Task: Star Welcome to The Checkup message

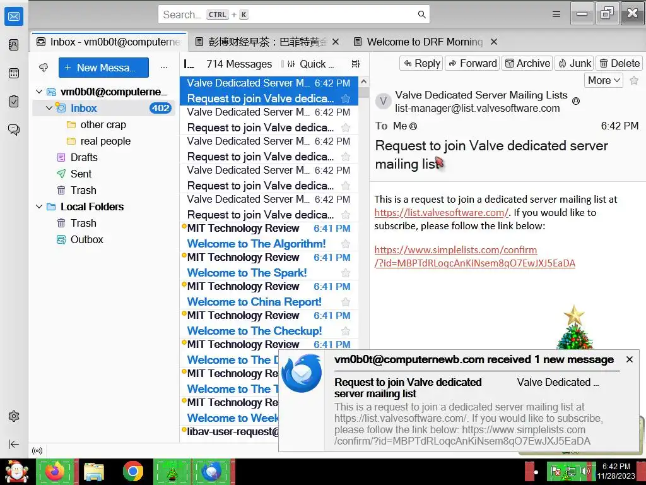Action: point(346,331)
